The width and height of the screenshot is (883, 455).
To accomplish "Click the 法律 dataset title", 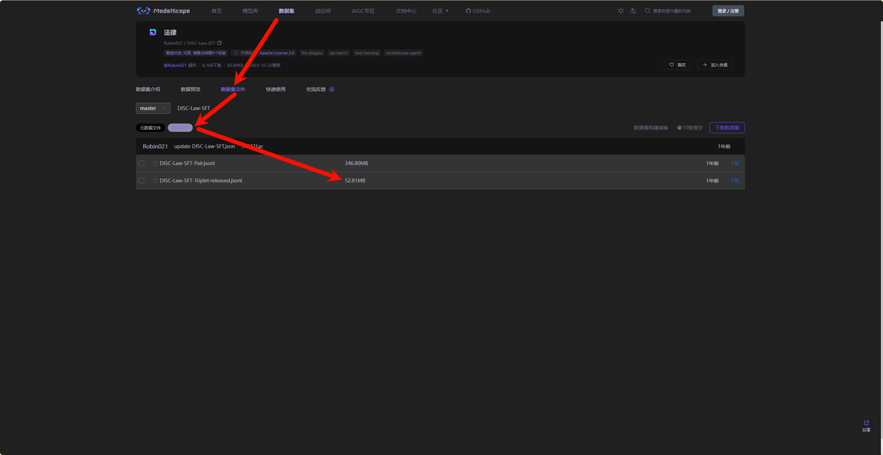I will click(170, 32).
